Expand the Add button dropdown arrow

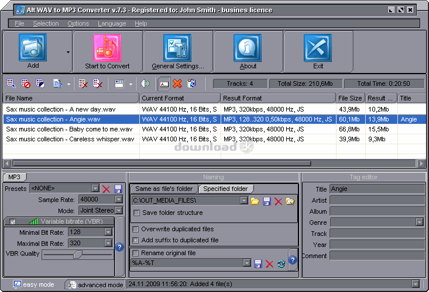(68, 52)
